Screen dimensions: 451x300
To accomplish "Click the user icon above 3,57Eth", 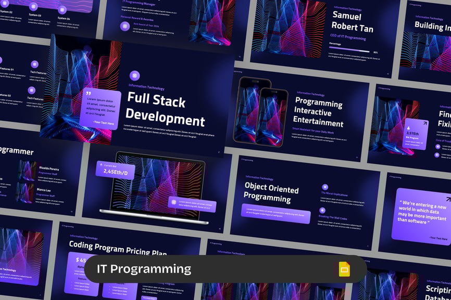I will tap(409, 127).
